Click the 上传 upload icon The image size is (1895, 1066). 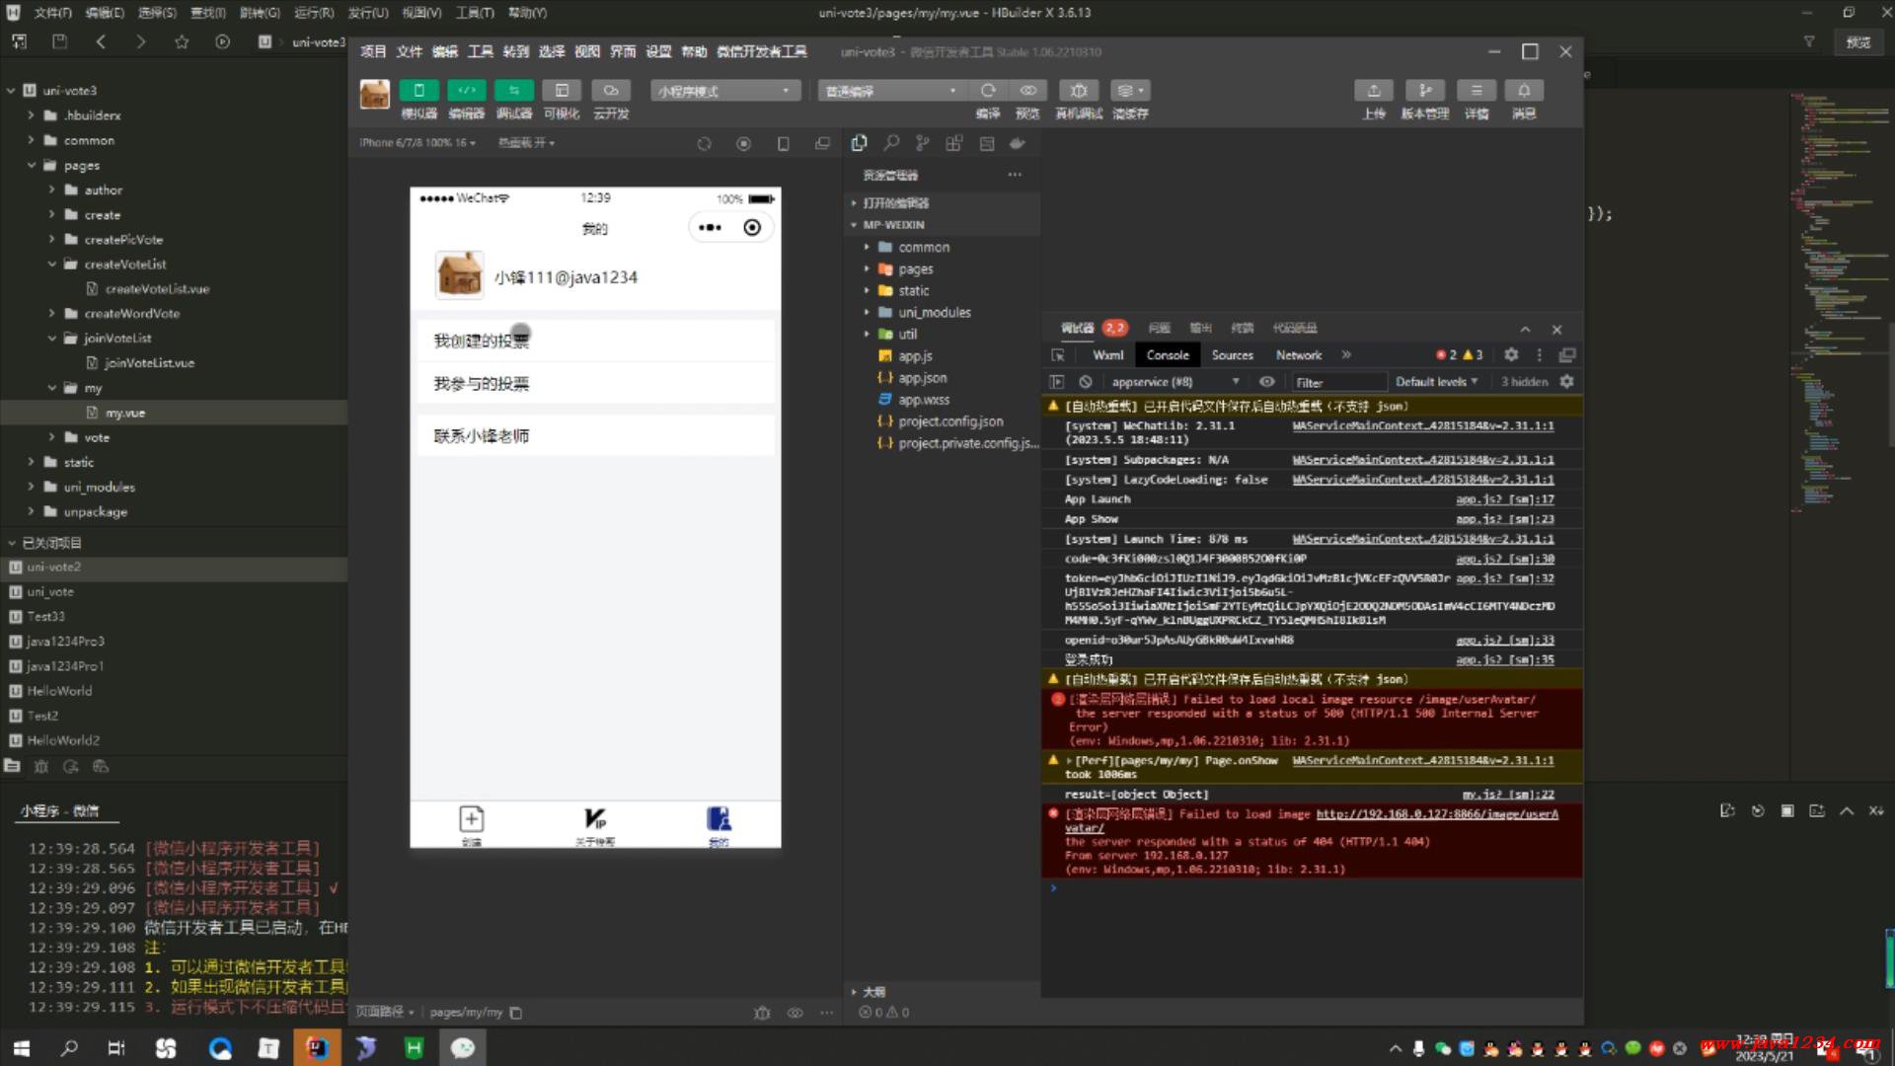click(1374, 91)
